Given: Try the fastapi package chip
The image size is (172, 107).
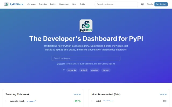Looking at the screenshot, I should pyautogui.click(x=84, y=70).
